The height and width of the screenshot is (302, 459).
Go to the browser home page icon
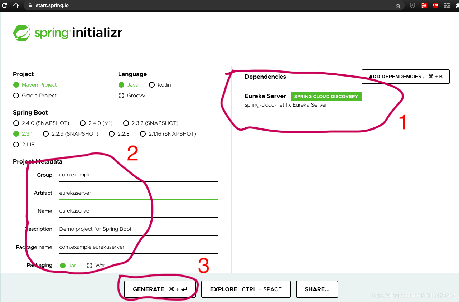15,5
